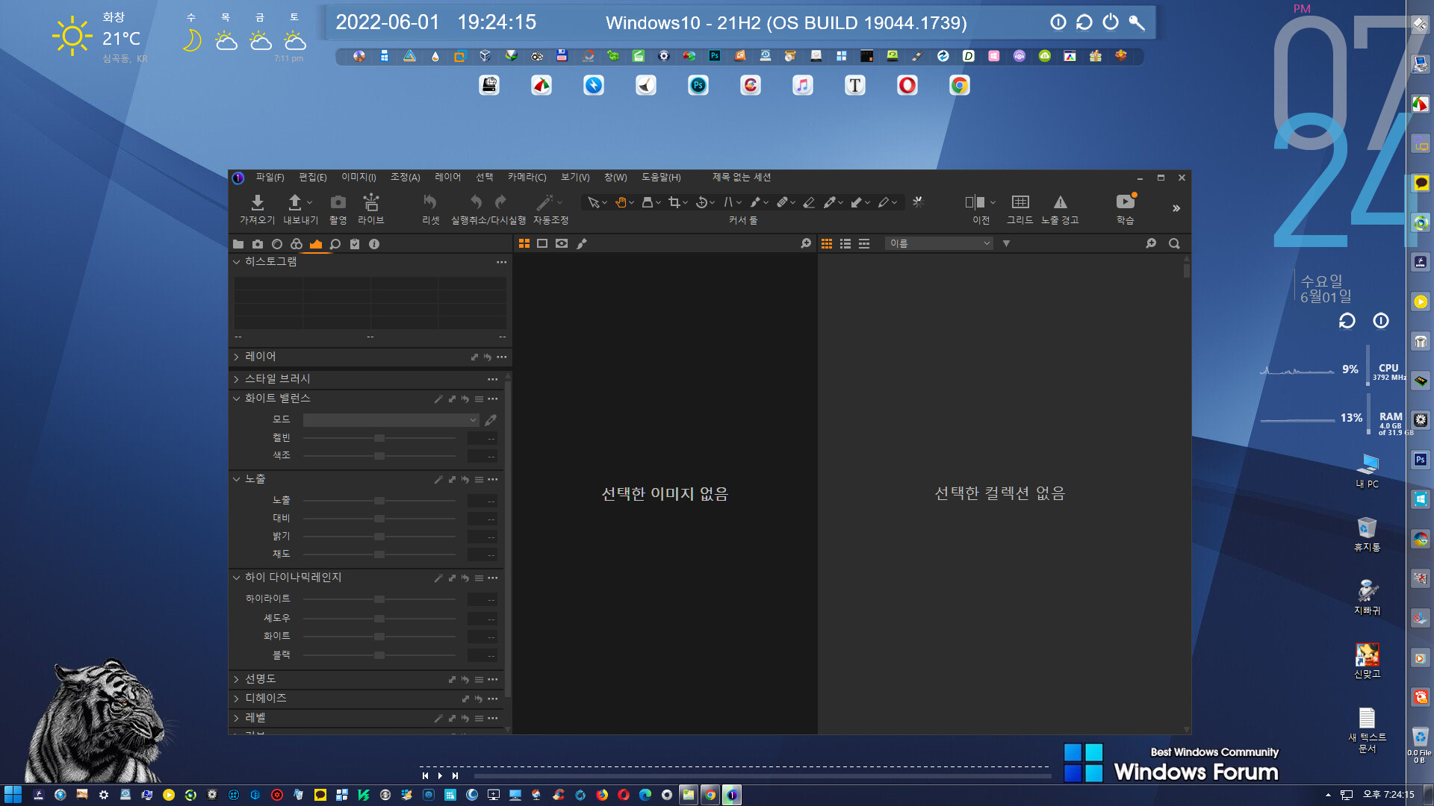The height and width of the screenshot is (806, 1434).
Task: Toggle Exposure Warning (노출 경고)
Action: (x=1061, y=202)
